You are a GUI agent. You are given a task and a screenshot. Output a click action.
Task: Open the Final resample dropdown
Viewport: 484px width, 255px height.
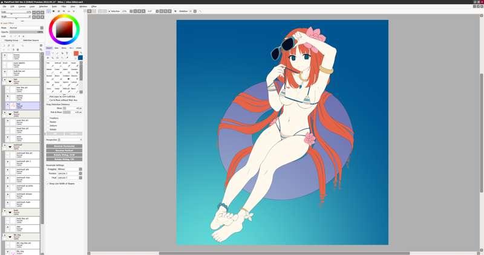(x=70, y=178)
